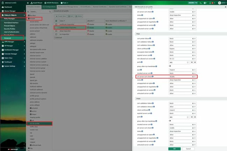This screenshot has height=151, width=227.
Task: Switch to the CLI Configurations tab
Action: click(49, 7)
